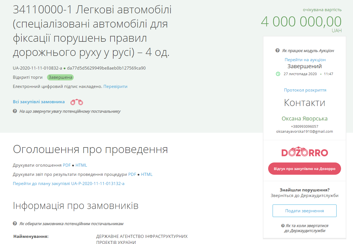Image resolution: width=353 pixels, height=244 pixels.
Task: Click the clock icon next to auction date
Action: 278,74
